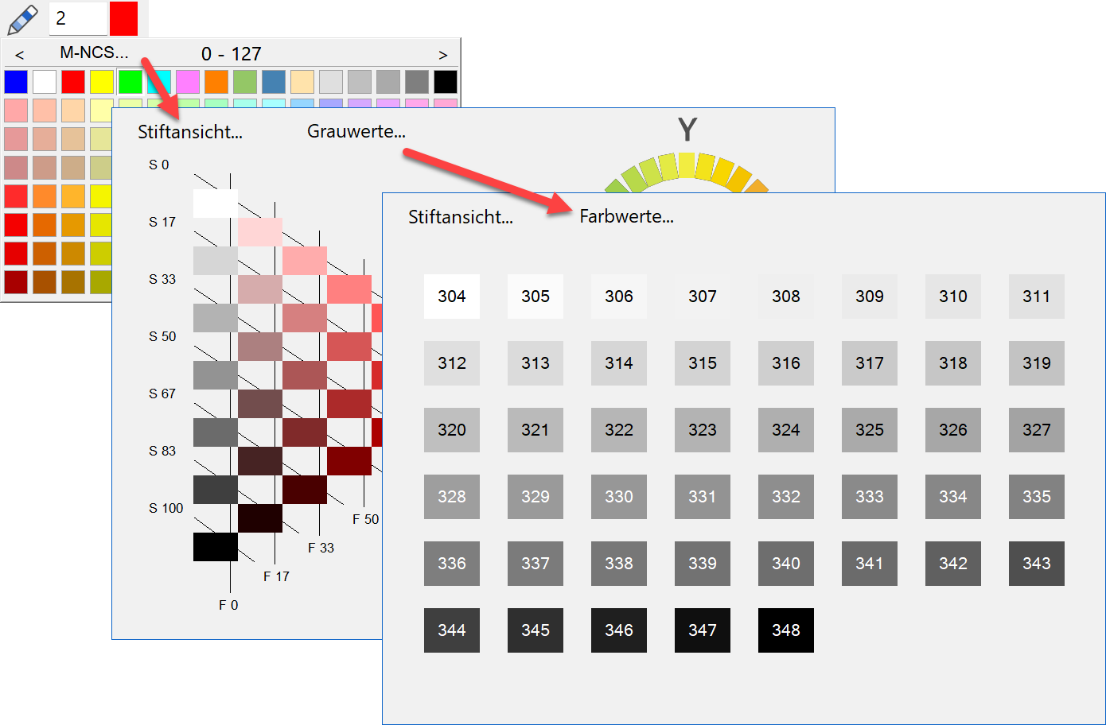This screenshot has height=725, width=1106.
Task: Open the M-NCS... palette selector
Action: pyautogui.click(x=94, y=53)
